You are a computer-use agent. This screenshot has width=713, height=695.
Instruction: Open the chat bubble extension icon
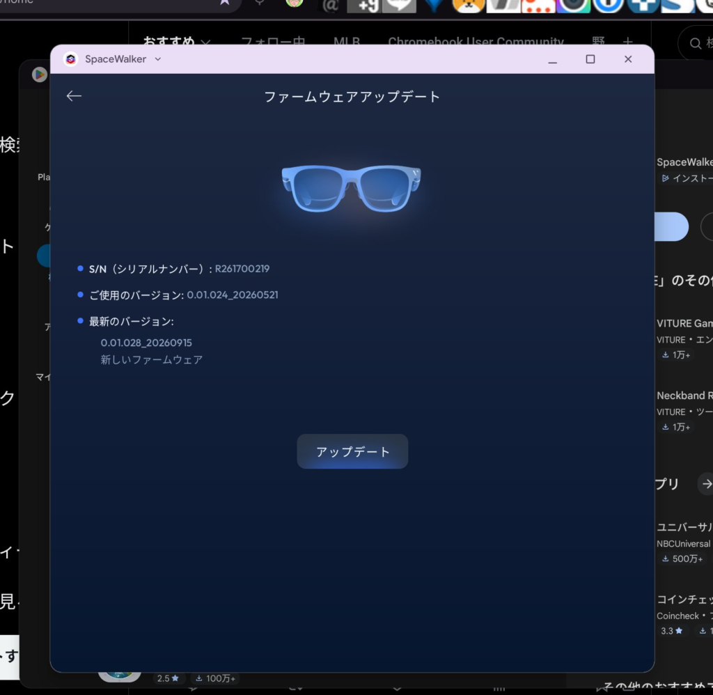399,6
